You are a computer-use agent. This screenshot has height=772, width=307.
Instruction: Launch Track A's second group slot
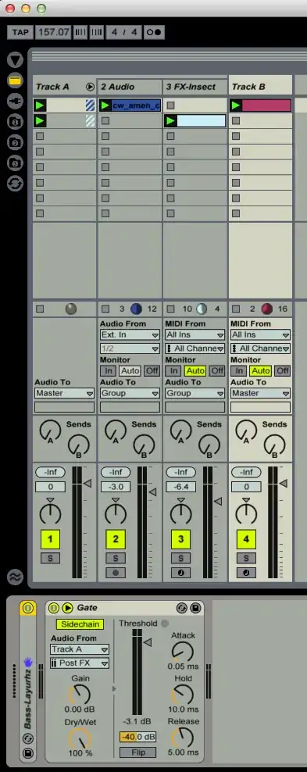40,120
